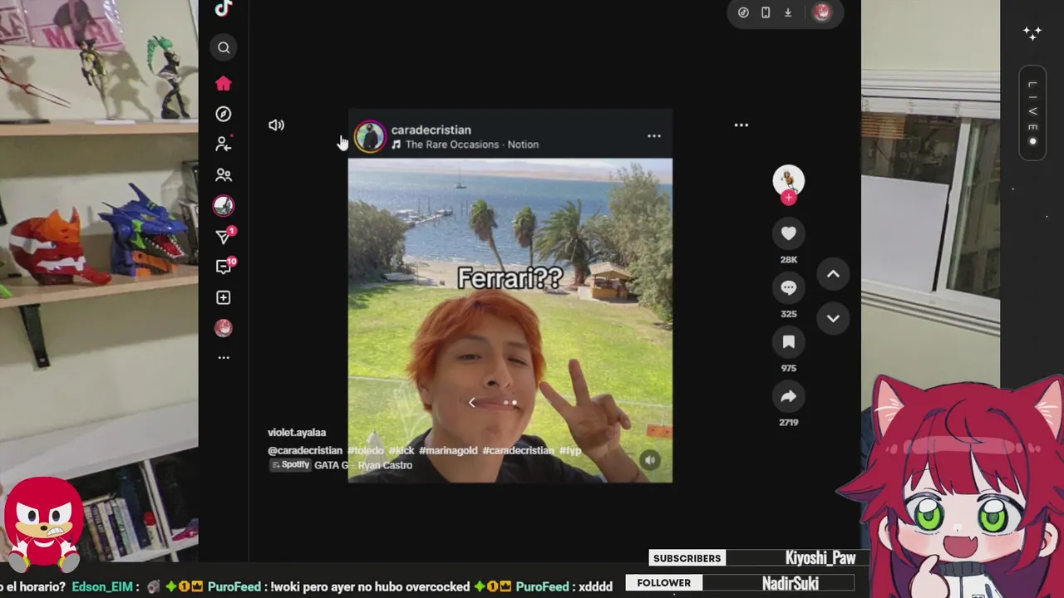The height and width of the screenshot is (598, 1064).
Task: Click the Get TikTok coins icon
Action: (x=743, y=12)
